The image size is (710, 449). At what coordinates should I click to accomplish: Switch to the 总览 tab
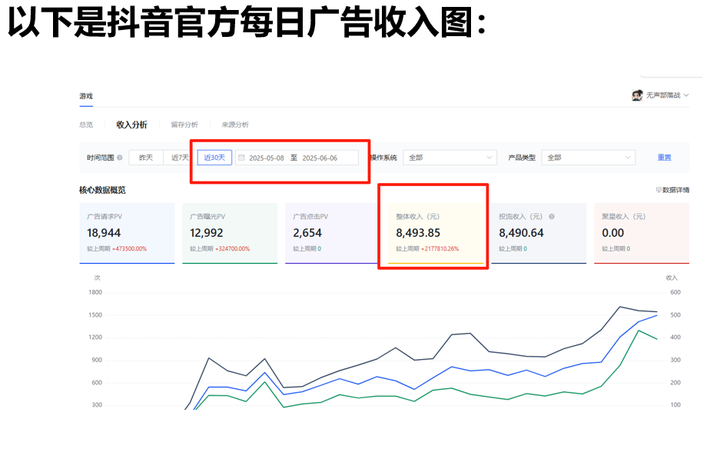coord(86,125)
